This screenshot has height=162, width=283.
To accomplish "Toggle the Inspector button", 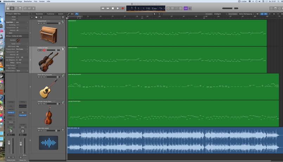I will pos(12,8).
